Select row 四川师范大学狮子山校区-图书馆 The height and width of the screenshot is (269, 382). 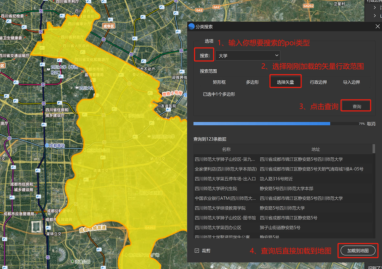pyautogui.click(x=283, y=218)
